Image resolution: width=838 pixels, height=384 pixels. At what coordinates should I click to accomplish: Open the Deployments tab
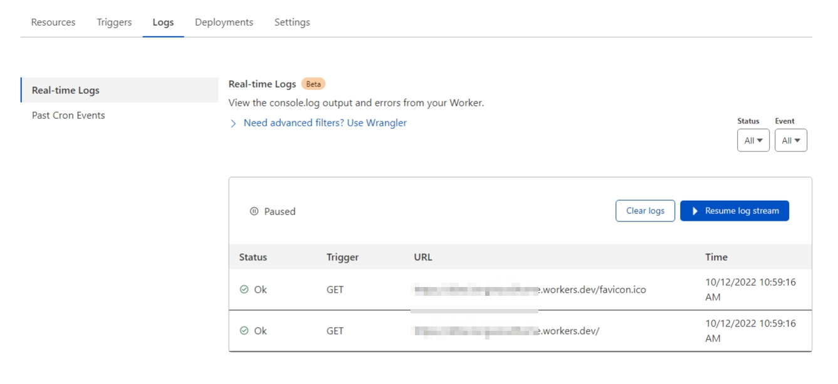click(x=224, y=21)
